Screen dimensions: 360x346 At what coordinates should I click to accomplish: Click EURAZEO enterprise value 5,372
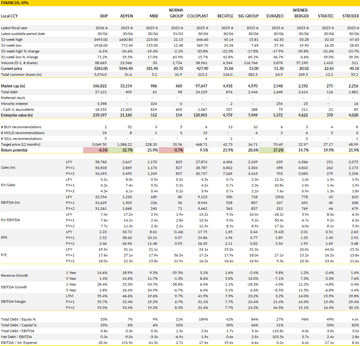pyautogui.click(x=278, y=115)
